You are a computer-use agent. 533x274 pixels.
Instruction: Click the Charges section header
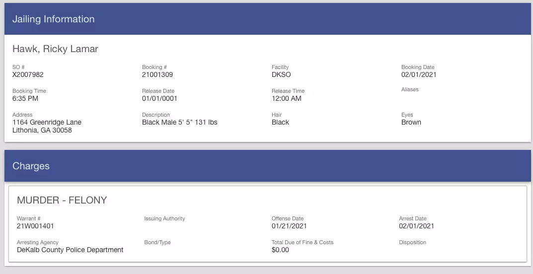[31, 166]
